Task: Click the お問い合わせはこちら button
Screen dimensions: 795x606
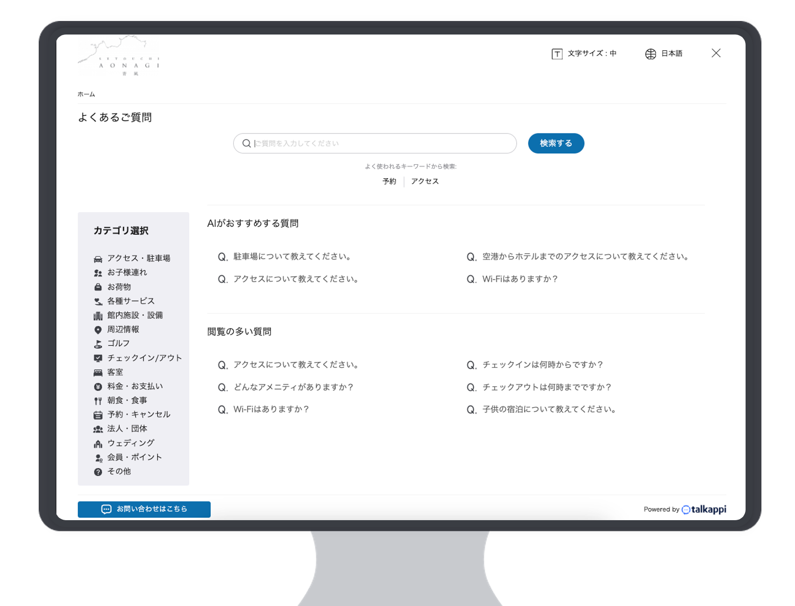Action: pyautogui.click(x=144, y=509)
